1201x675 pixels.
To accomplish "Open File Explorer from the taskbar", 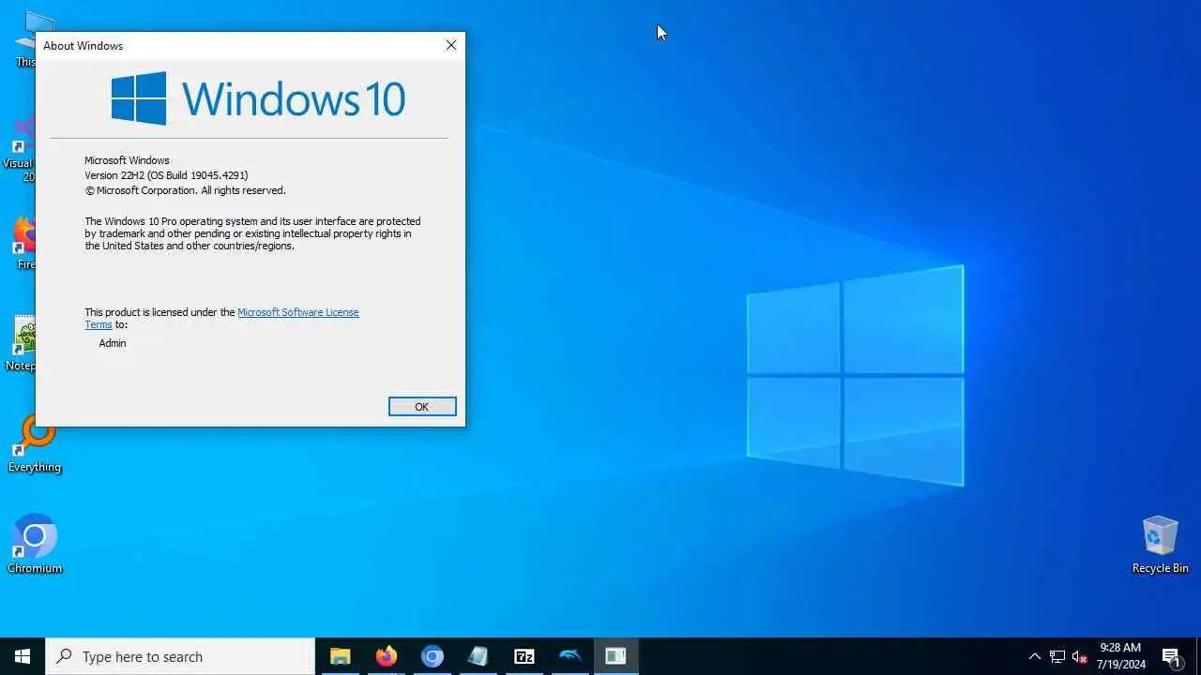I will pyautogui.click(x=340, y=656).
